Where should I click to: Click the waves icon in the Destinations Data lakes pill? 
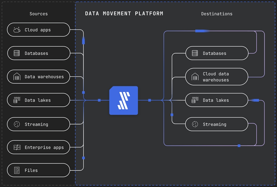(195, 100)
